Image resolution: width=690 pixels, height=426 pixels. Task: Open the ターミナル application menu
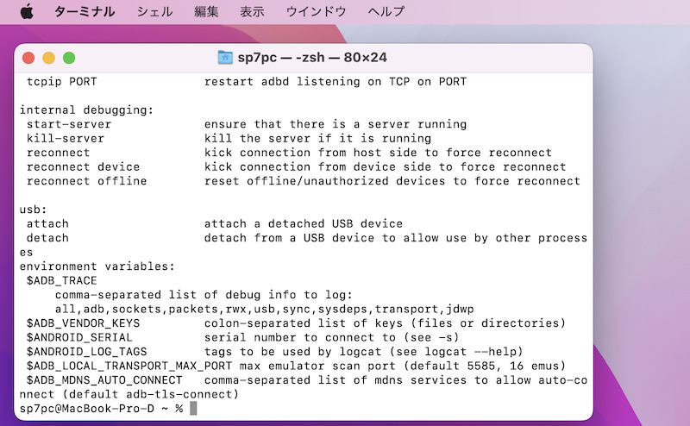point(85,12)
